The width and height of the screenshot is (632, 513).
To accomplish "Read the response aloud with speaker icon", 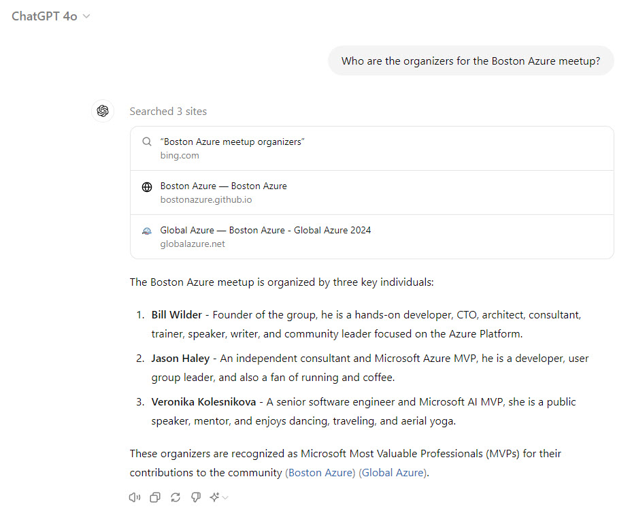I will (135, 497).
